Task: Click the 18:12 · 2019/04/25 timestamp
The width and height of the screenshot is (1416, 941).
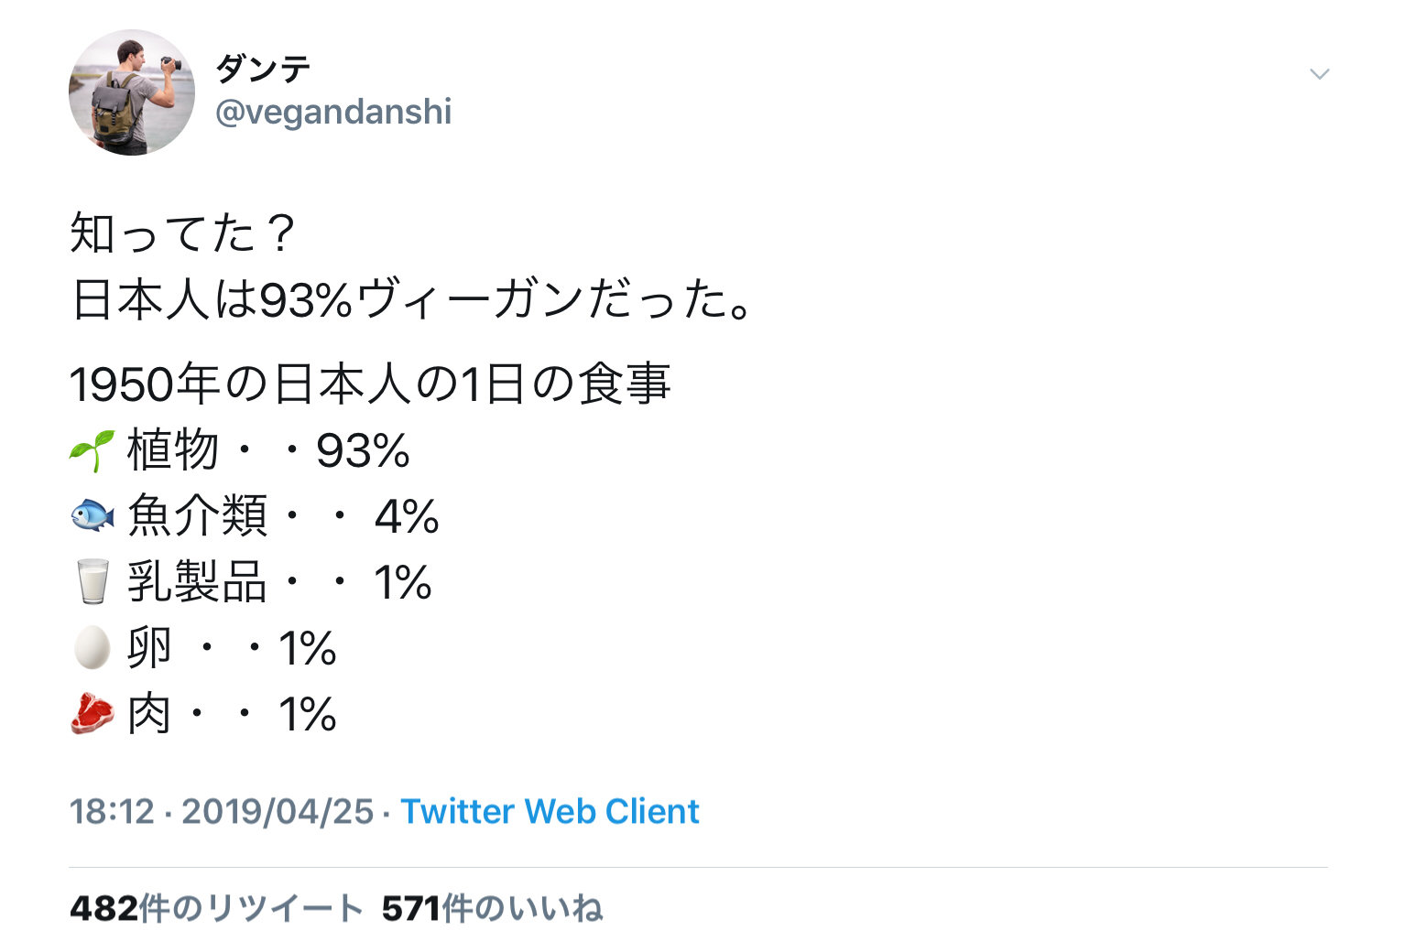Action: tap(222, 812)
